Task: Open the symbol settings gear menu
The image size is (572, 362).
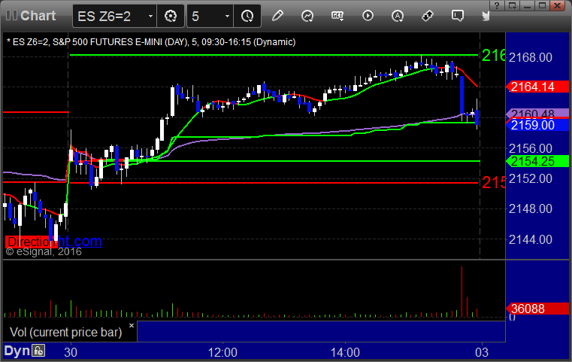Action: [171, 16]
